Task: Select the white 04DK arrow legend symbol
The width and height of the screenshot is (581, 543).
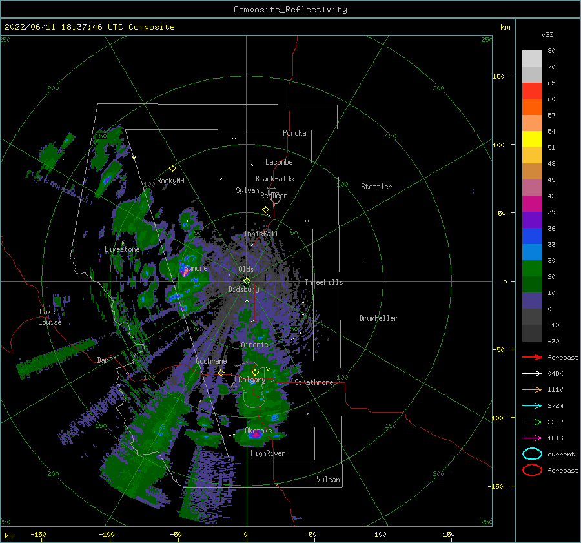Action: click(x=532, y=374)
